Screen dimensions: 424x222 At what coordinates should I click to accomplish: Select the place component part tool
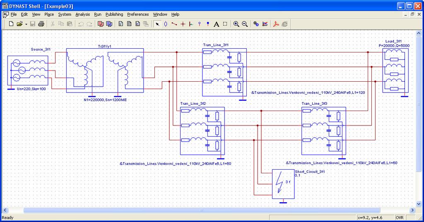coord(166,24)
